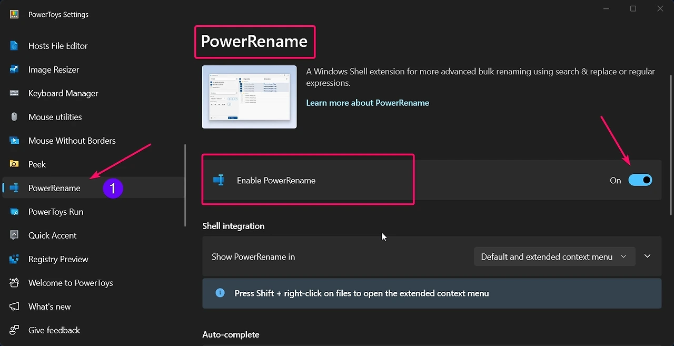Click the Keyboard Manager sidebar icon

[x=14, y=93]
